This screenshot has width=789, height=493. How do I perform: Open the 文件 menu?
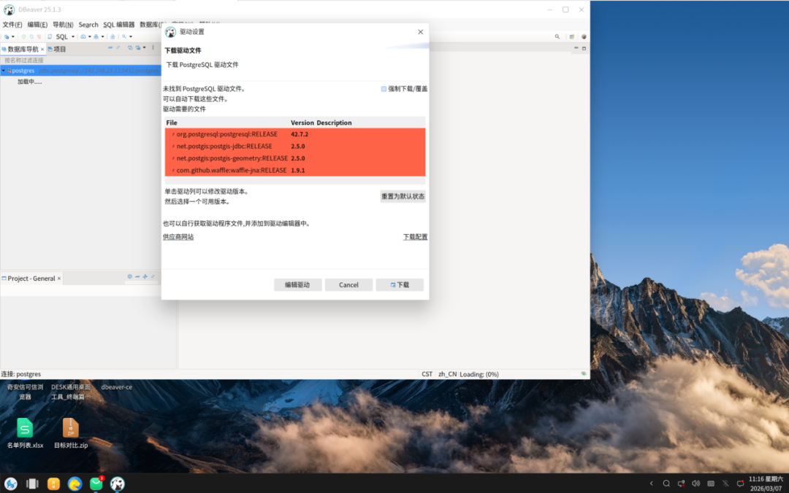pos(12,25)
